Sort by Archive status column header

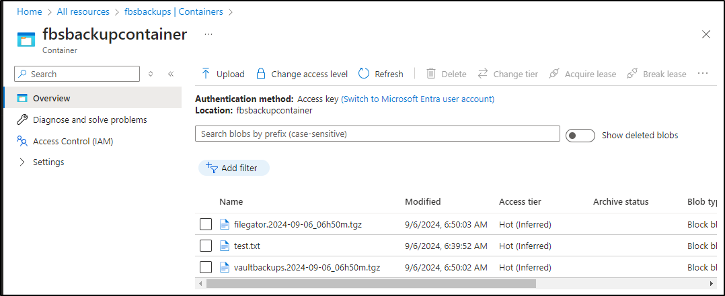point(621,202)
